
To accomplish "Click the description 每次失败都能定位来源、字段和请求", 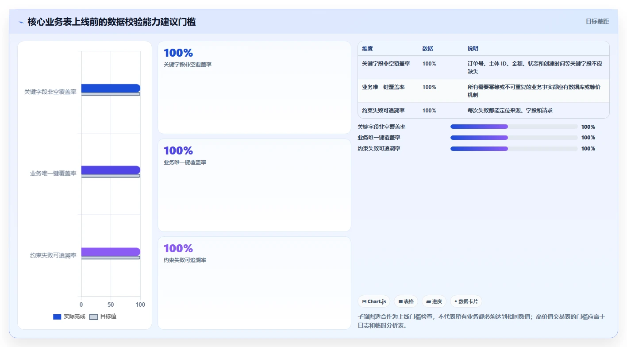I will (x=510, y=111).
